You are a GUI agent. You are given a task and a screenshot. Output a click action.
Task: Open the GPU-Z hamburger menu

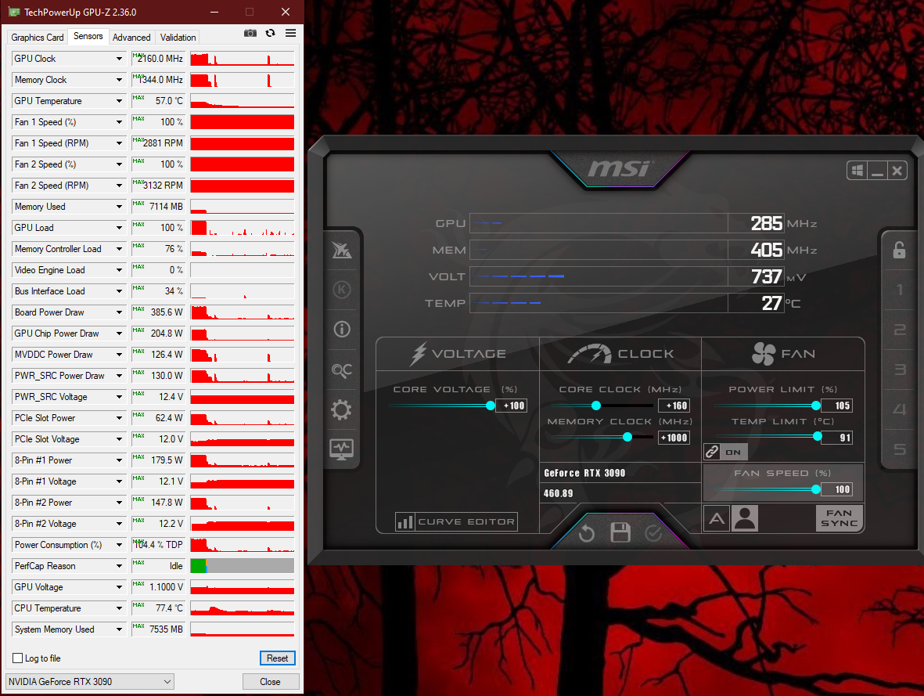(290, 33)
